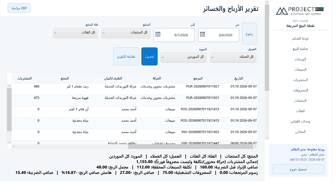Open calendar picker for the 'إلى' date
This screenshot has height=191, width=336.
(158, 34)
